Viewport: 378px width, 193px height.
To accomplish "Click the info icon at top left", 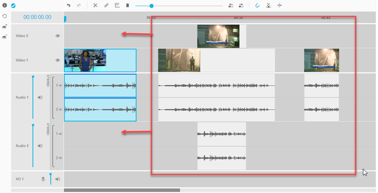I will [5, 5].
